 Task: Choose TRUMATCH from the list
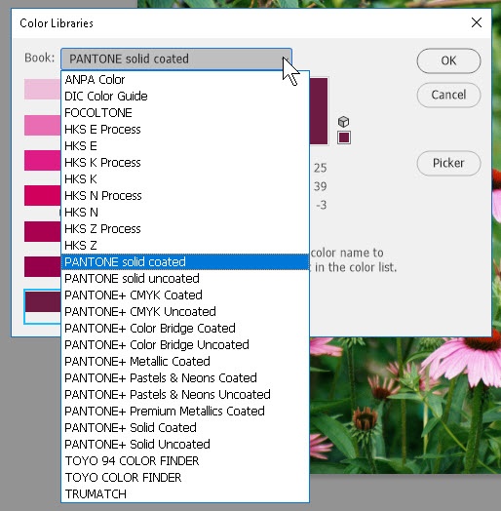coord(185,494)
